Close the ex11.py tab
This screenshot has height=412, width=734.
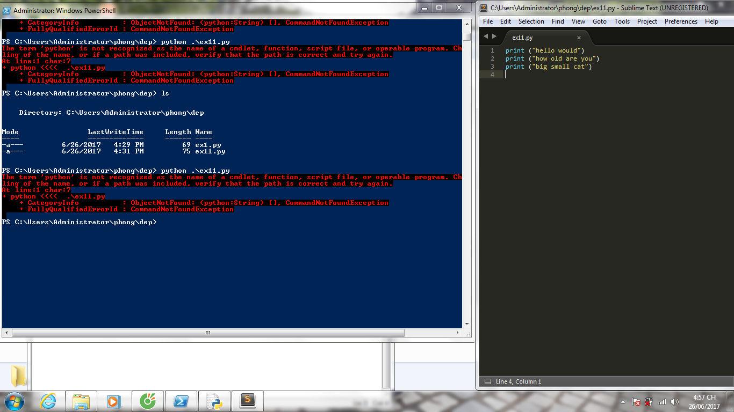(x=579, y=38)
